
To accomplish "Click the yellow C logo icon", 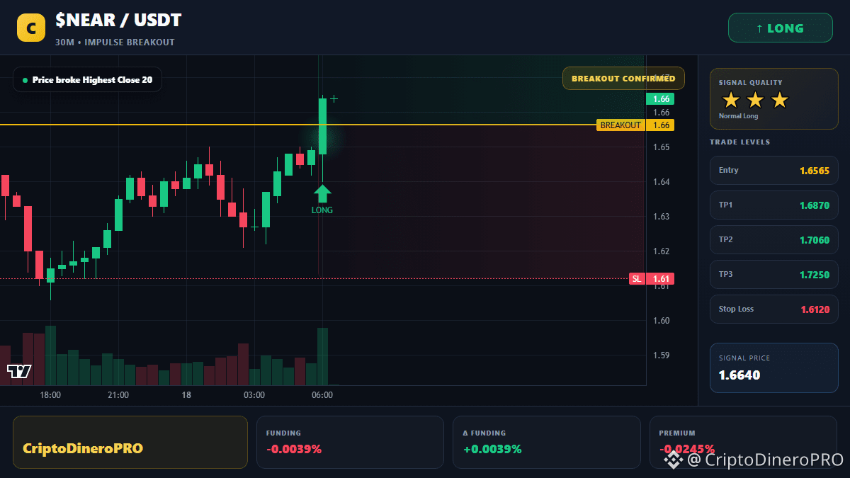I will pyautogui.click(x=31, y=28).
